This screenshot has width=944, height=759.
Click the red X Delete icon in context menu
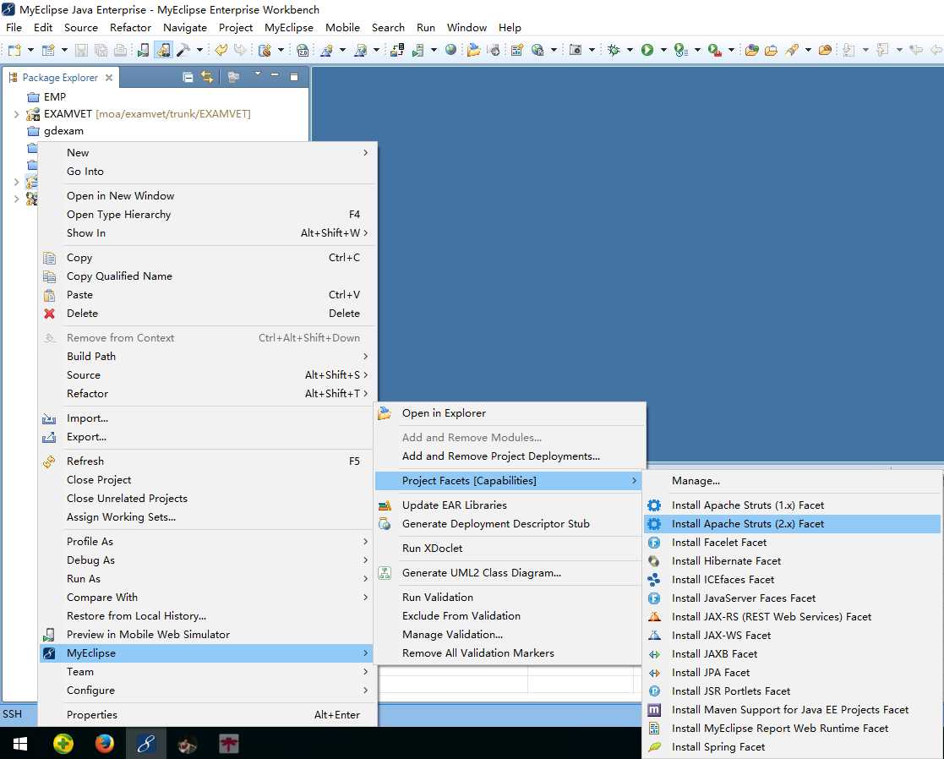point(49,313)
